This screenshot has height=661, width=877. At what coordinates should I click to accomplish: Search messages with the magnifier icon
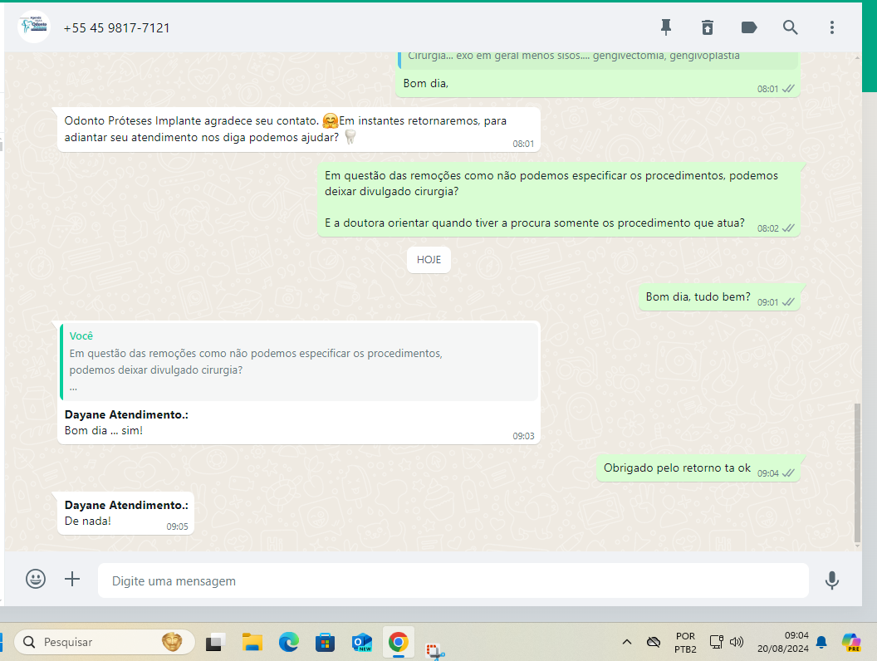(x=791, y=27)
